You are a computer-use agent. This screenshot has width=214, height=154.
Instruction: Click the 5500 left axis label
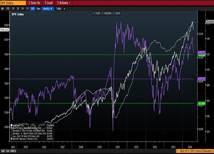pos(7,25)
